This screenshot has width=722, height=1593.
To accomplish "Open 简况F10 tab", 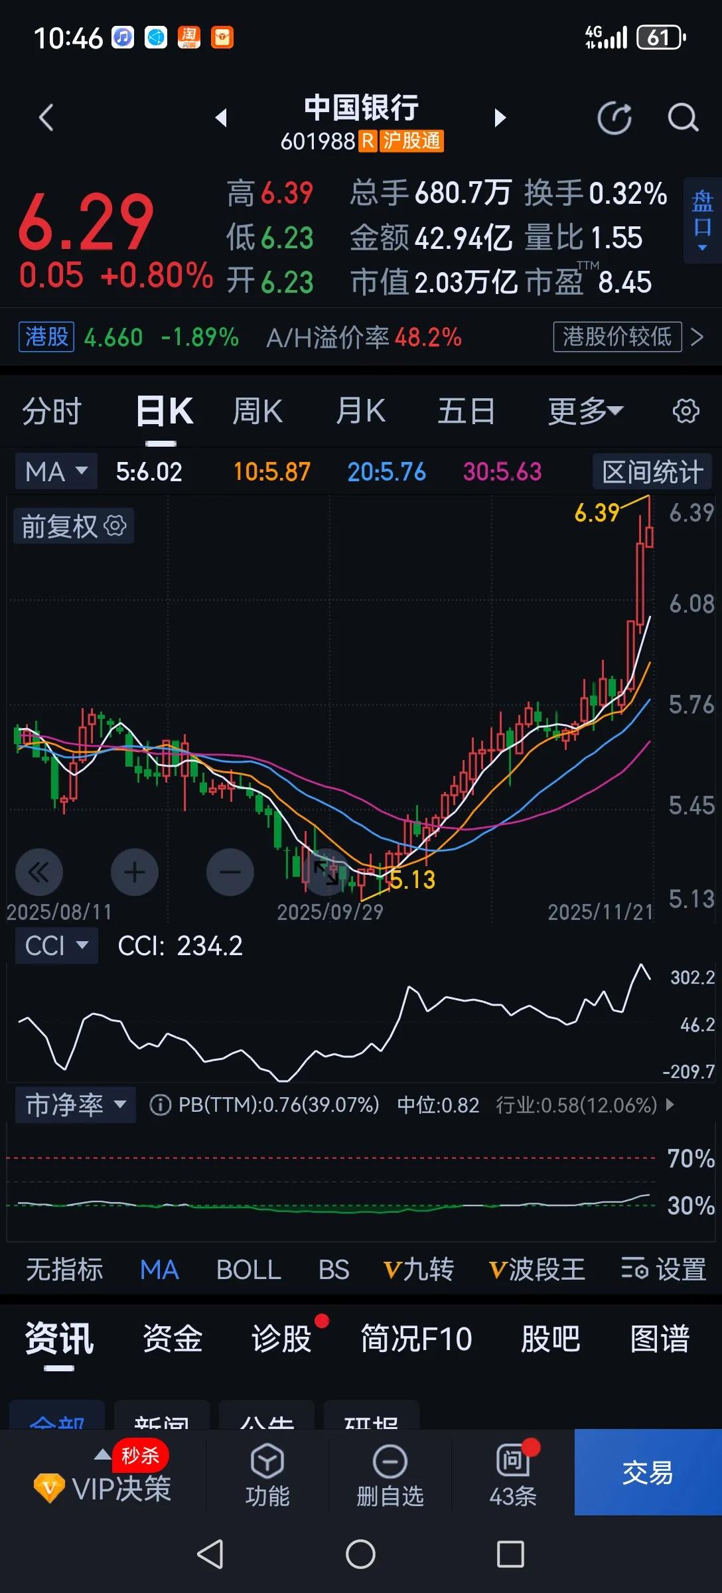I will (416, 1338).
